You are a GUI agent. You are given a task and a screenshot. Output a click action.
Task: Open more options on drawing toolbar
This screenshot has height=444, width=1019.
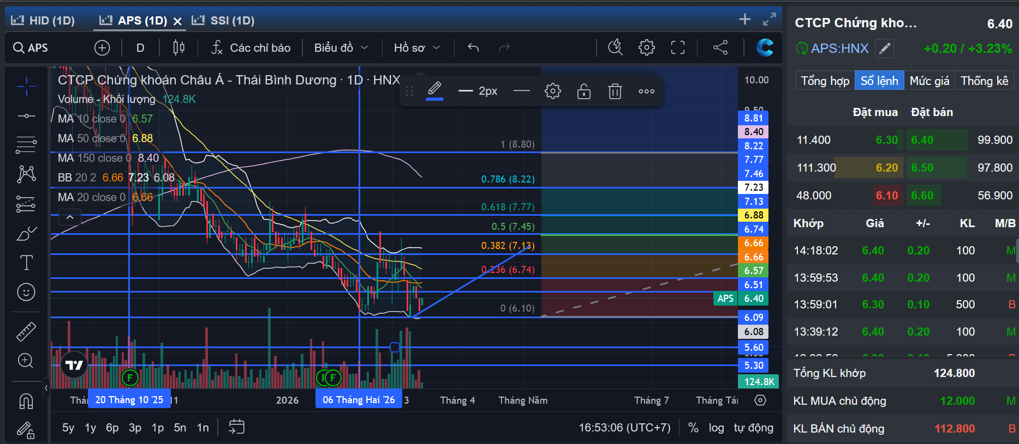(x=647, y=91)
